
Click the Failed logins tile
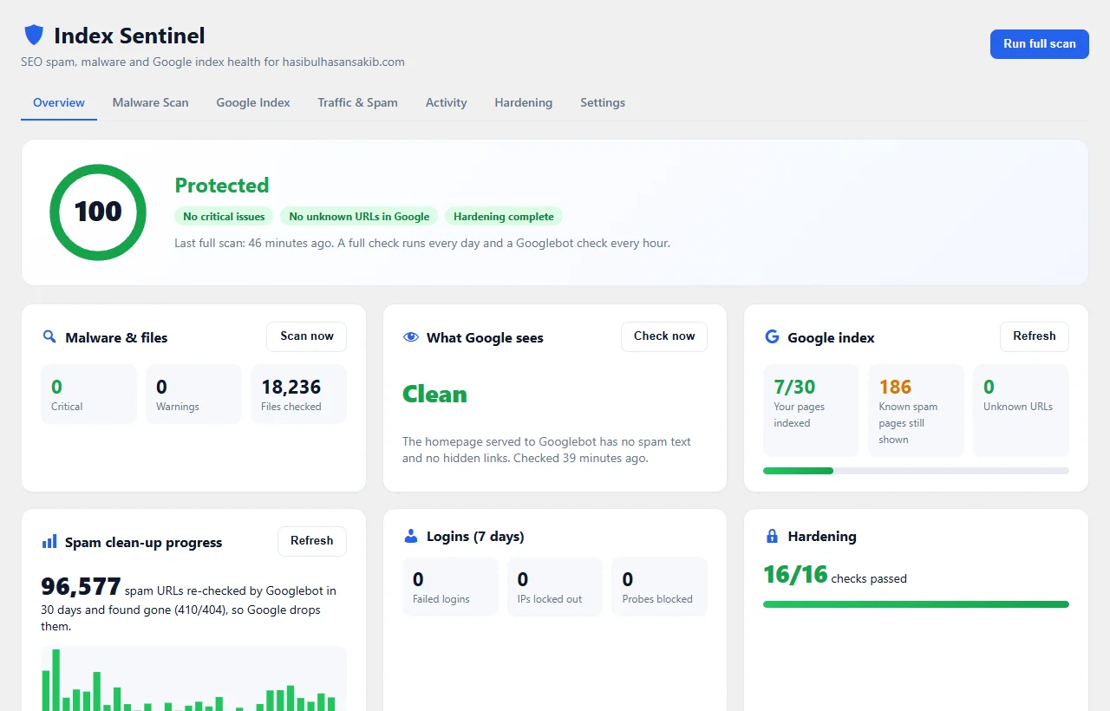(450, 587)
